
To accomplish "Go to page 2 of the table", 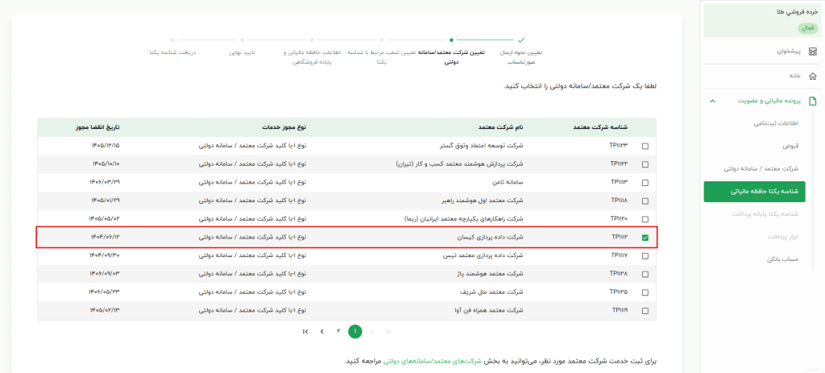I will [x=338, y=331].
